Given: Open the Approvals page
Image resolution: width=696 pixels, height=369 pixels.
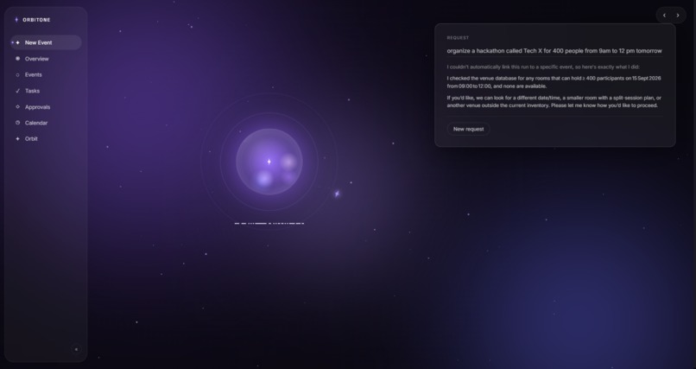Looking at the screenshot, I should pos(46,106).
